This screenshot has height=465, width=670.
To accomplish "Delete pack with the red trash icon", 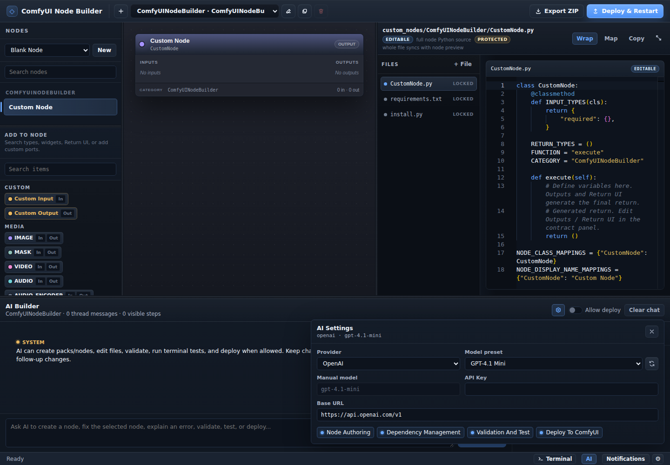I will (x=321, y=11).
